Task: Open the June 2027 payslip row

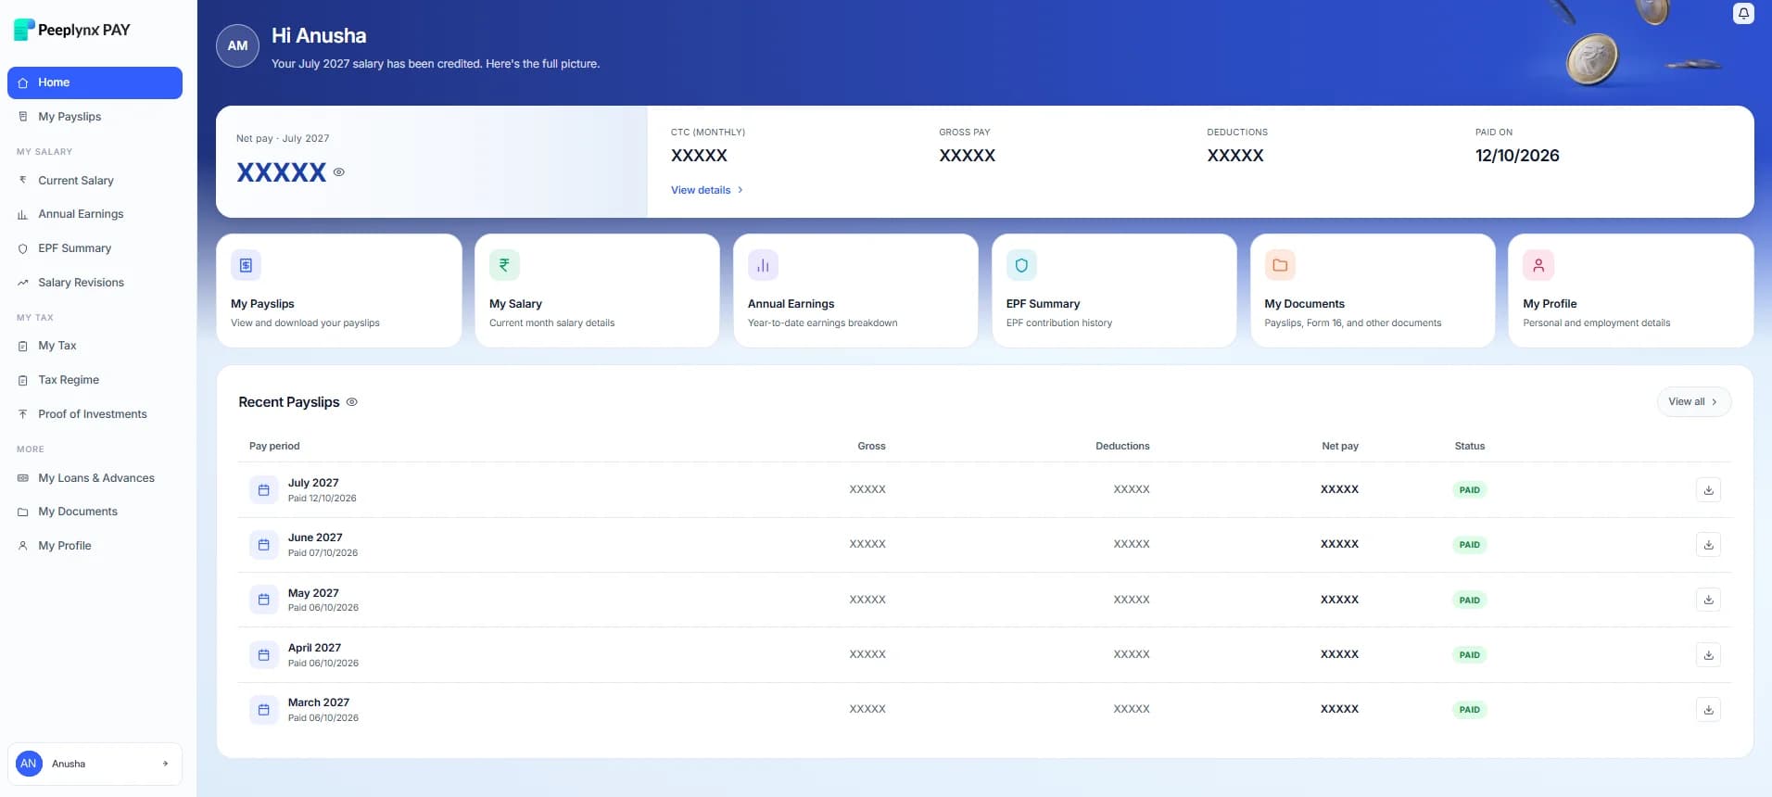Action: tap(984, 545)
